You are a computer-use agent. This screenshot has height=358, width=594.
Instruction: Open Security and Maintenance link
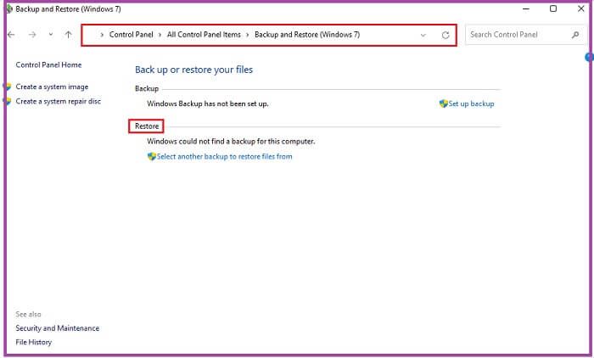57,328
